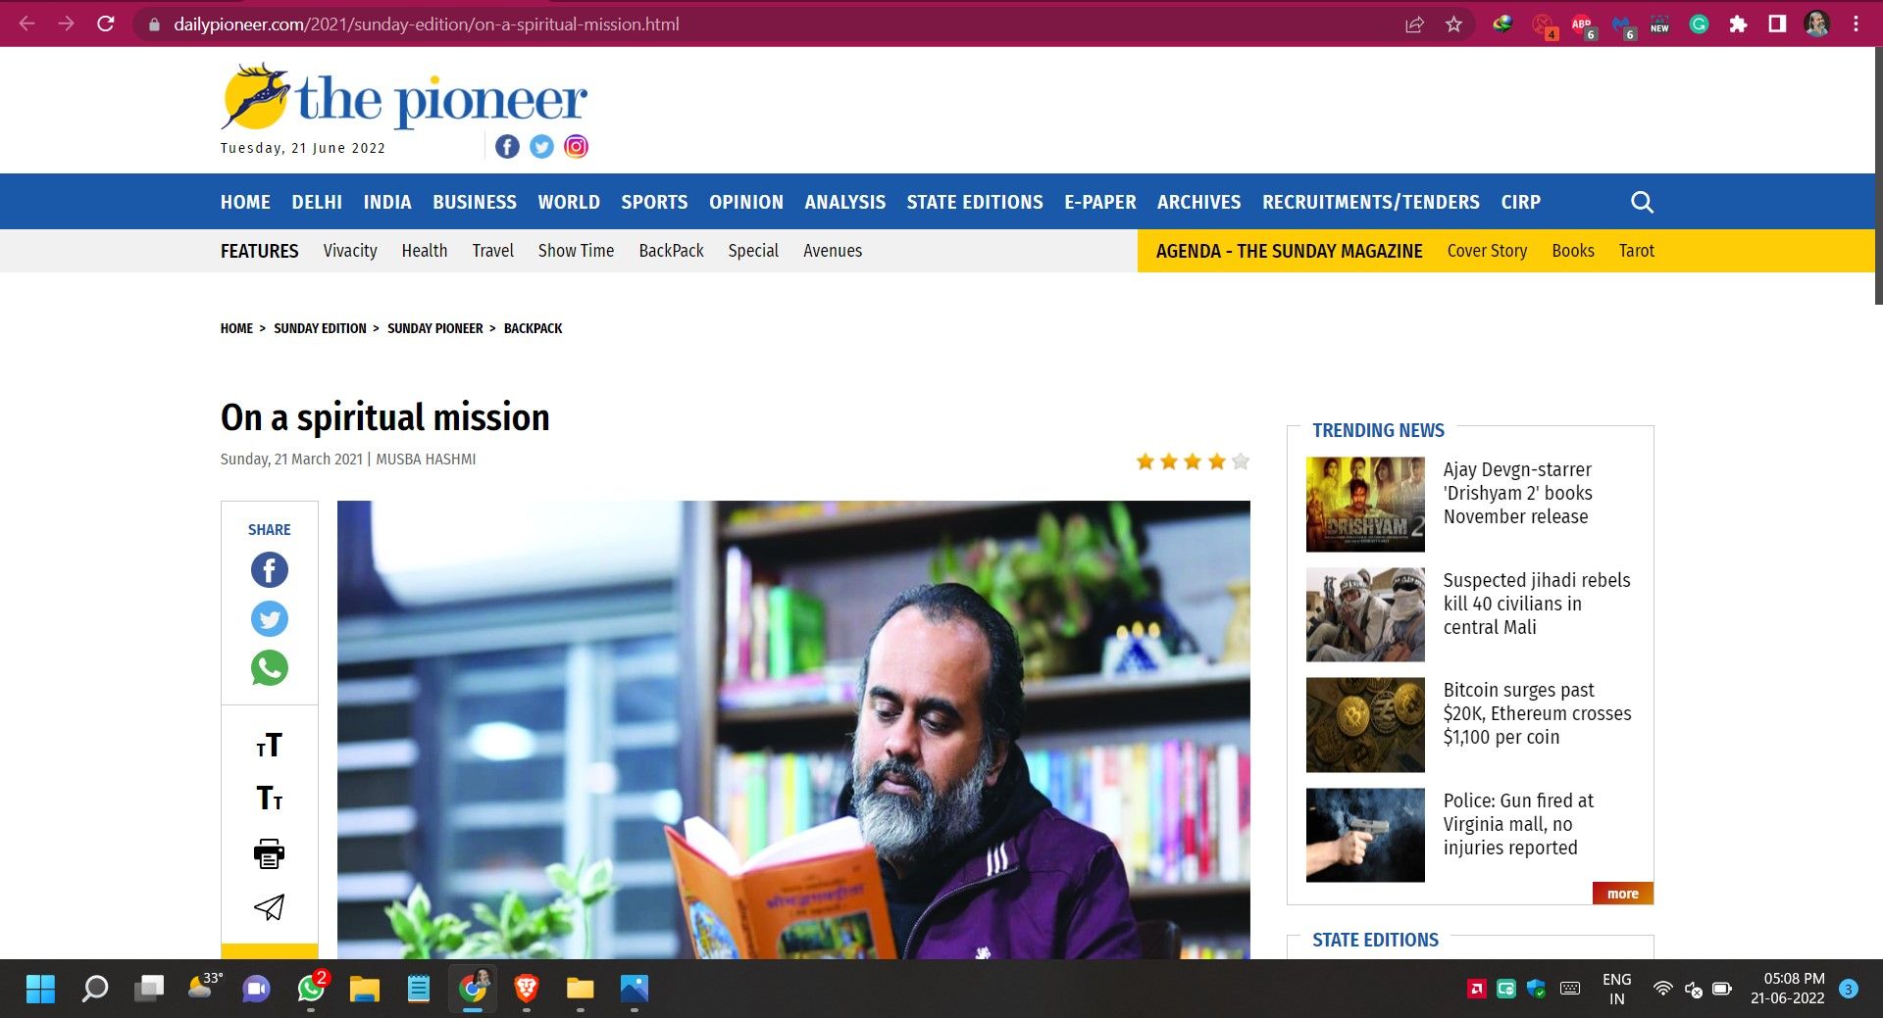Open Cover Story under Sunday Magazine
The height and width of the screenshot is (1018, 1883).
coord(1487,251)
